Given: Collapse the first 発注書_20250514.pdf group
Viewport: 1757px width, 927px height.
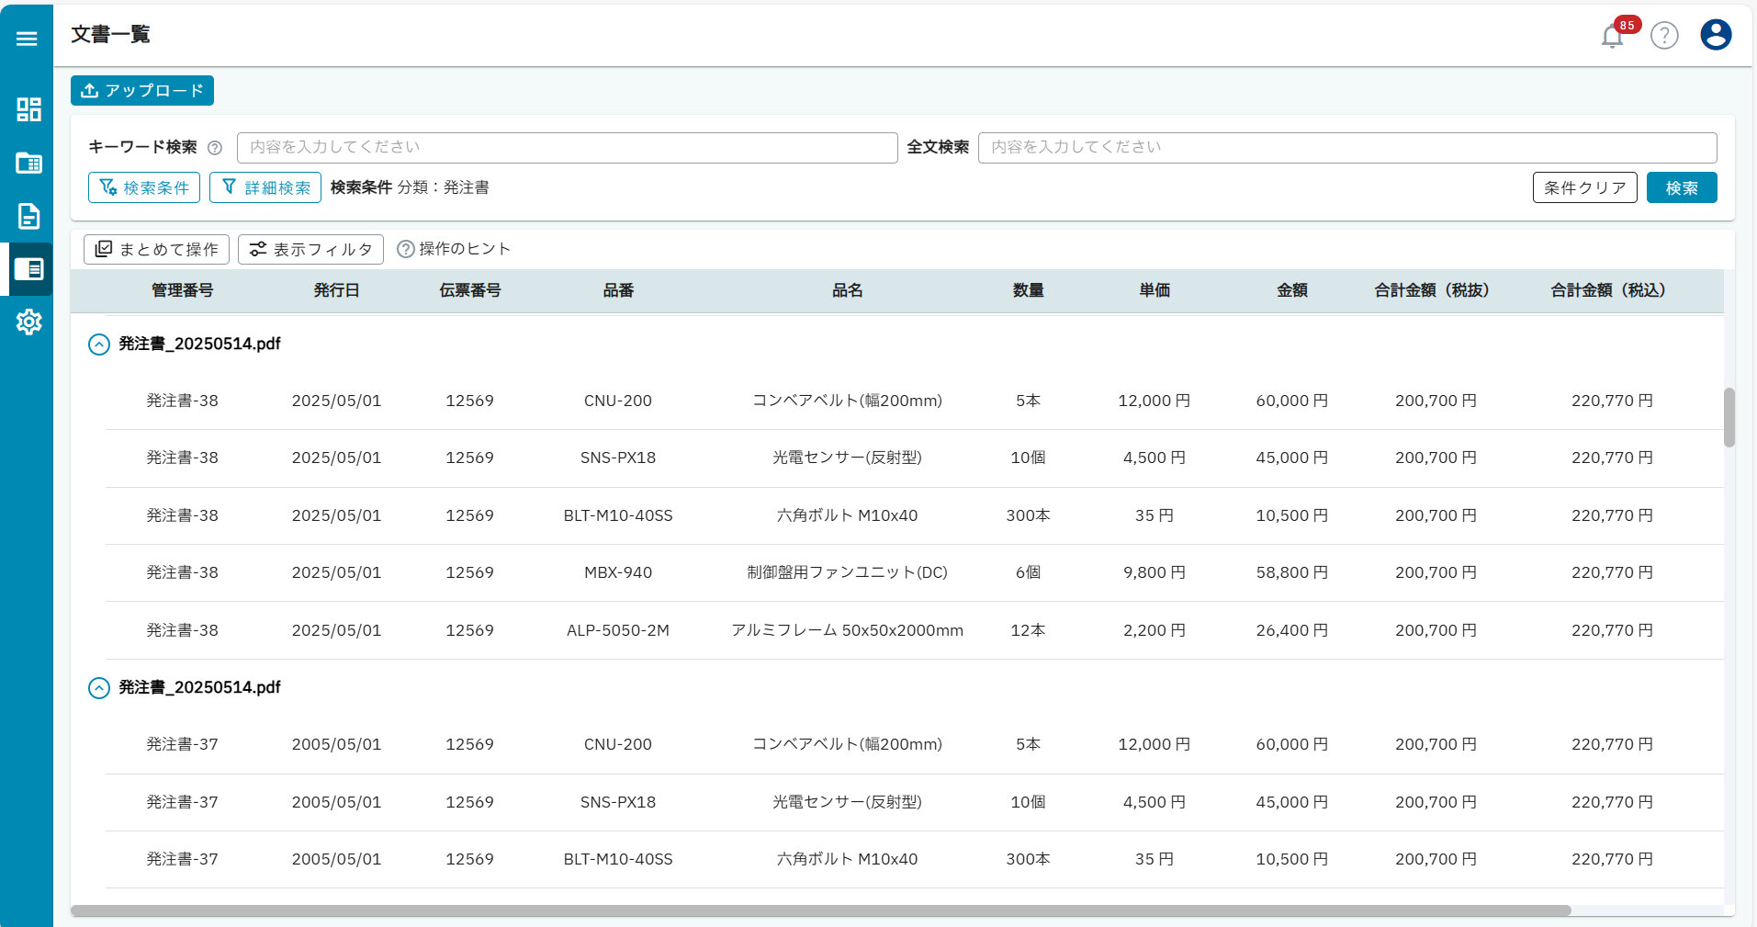Looking at the screenshot, I should click(98, 345).
